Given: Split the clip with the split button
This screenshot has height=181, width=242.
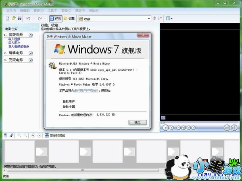Looking at the screenshot, I should [227, 128].
